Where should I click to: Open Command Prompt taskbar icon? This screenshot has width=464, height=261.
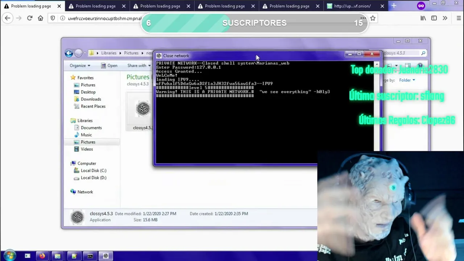coord(90,256)
